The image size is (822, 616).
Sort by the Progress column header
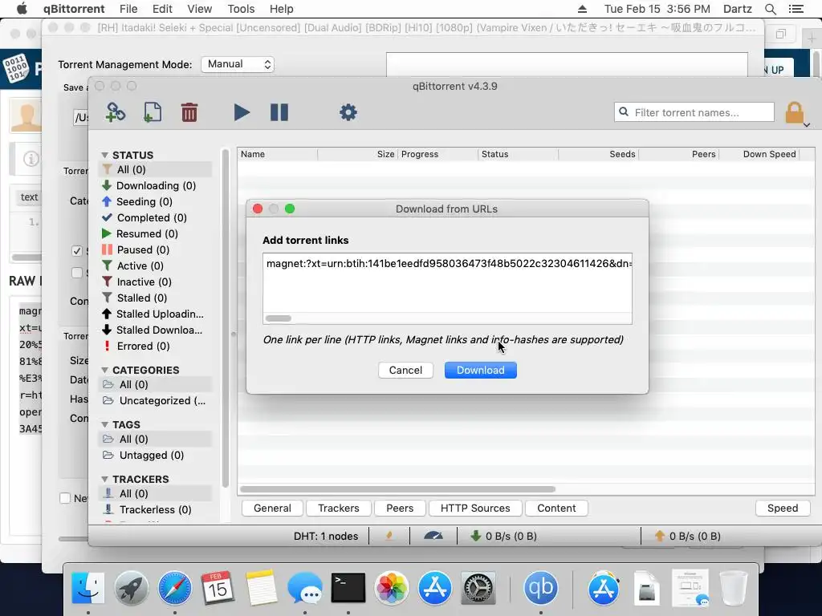tap(437, 154)
